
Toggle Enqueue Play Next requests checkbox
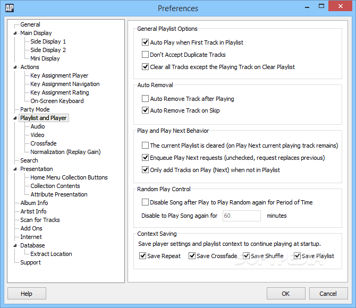[145, 158]
